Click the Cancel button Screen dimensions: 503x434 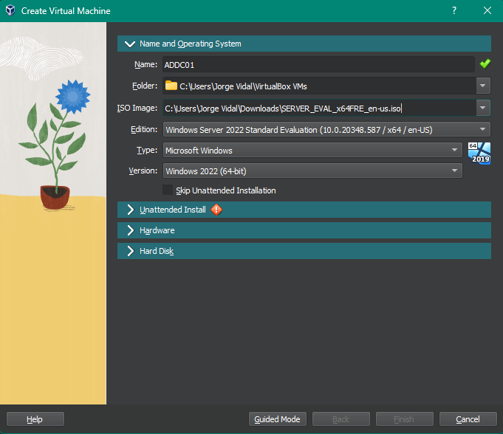[468, 419]
